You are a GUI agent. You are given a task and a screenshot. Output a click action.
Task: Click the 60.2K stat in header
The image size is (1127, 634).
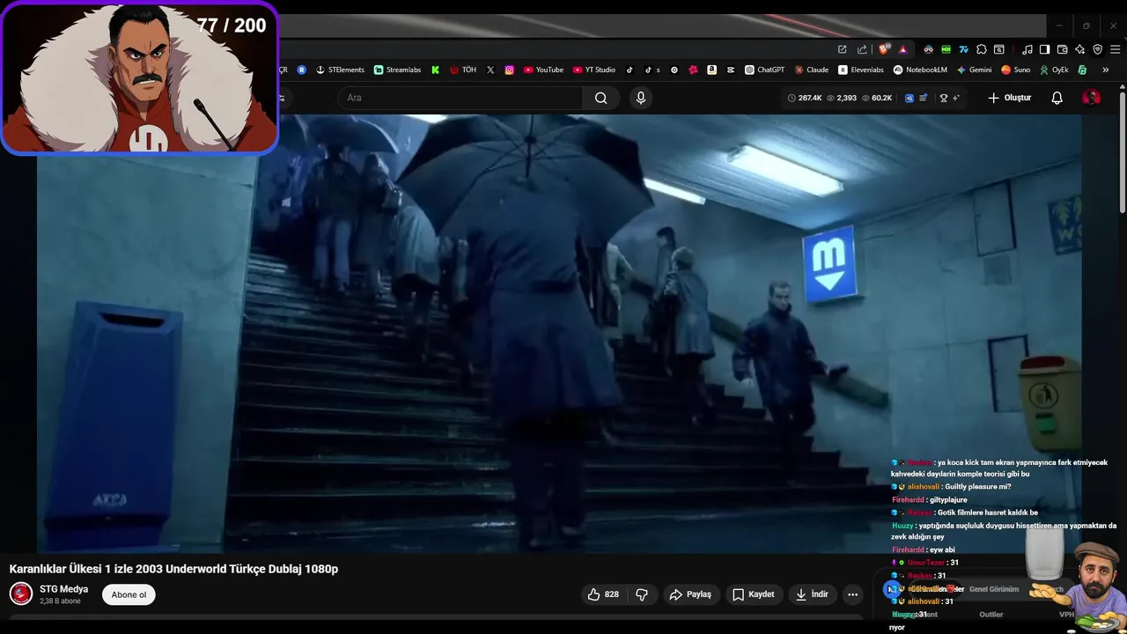click(877, 98)
